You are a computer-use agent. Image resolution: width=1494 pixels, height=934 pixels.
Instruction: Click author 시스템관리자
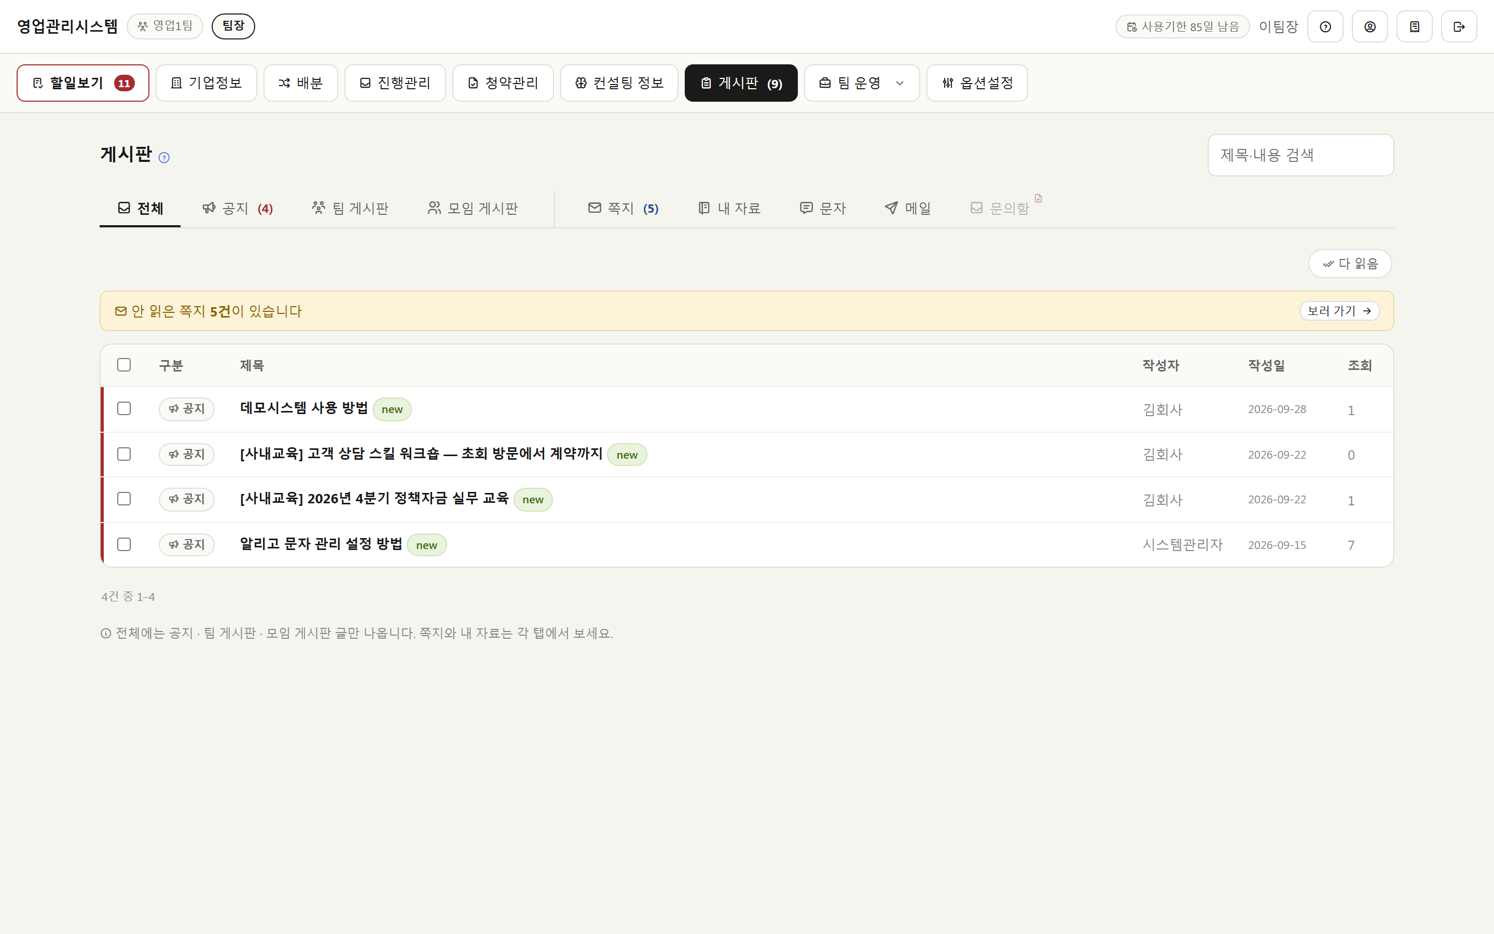tap(1182, 545)
